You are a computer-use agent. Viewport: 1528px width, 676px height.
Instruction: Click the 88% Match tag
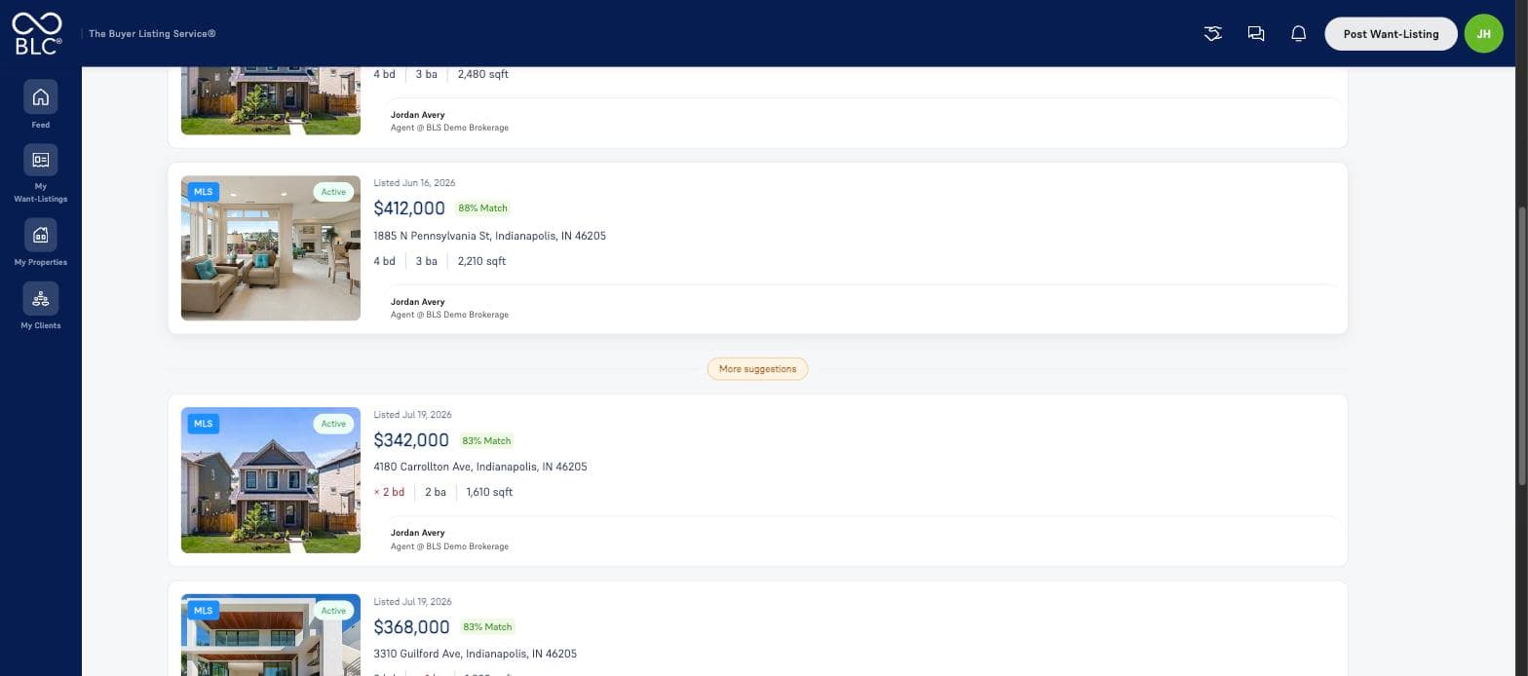pyautogui.click(x=482, y=208)
